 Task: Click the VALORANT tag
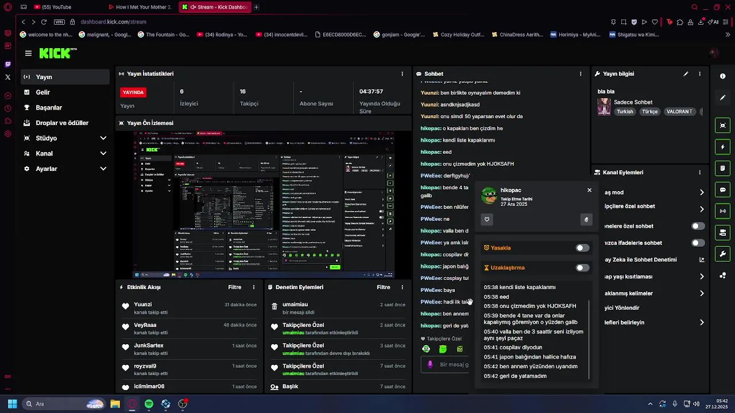click(679, 112)
